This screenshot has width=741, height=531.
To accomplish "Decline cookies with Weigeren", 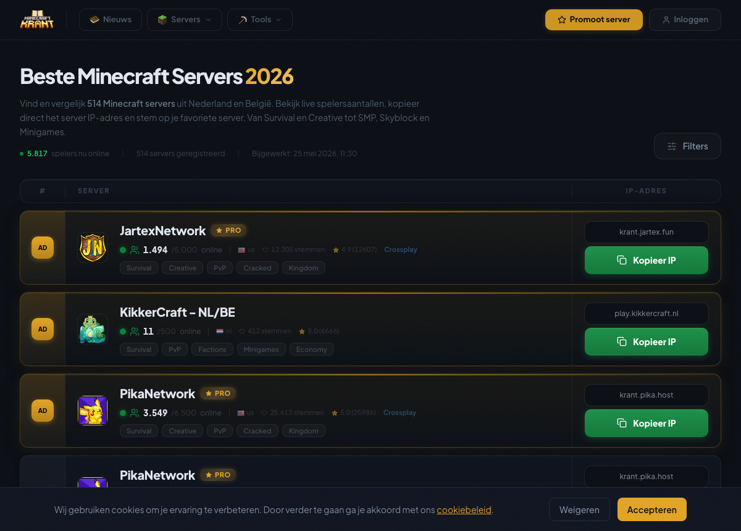I will (x=579, y=509).
